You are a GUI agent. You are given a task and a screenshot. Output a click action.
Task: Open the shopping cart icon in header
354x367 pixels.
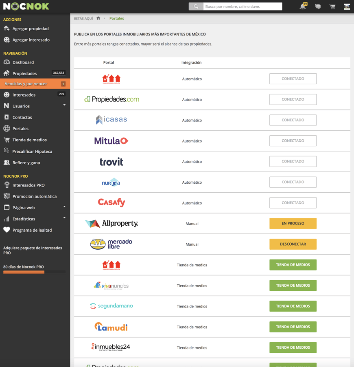coord(332,7)
